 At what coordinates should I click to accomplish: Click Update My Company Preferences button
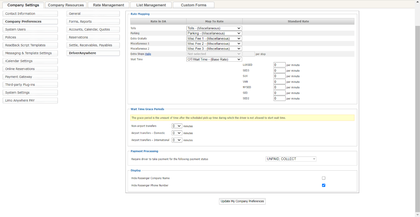[242, 201]
